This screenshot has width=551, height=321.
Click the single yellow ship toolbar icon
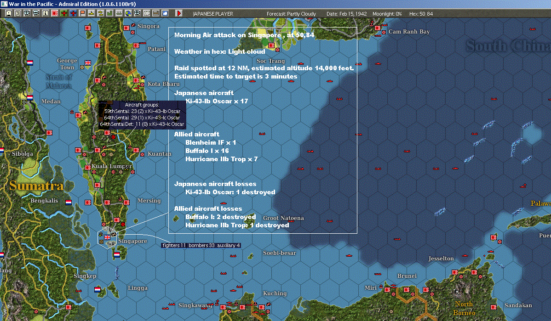[92, 13]
